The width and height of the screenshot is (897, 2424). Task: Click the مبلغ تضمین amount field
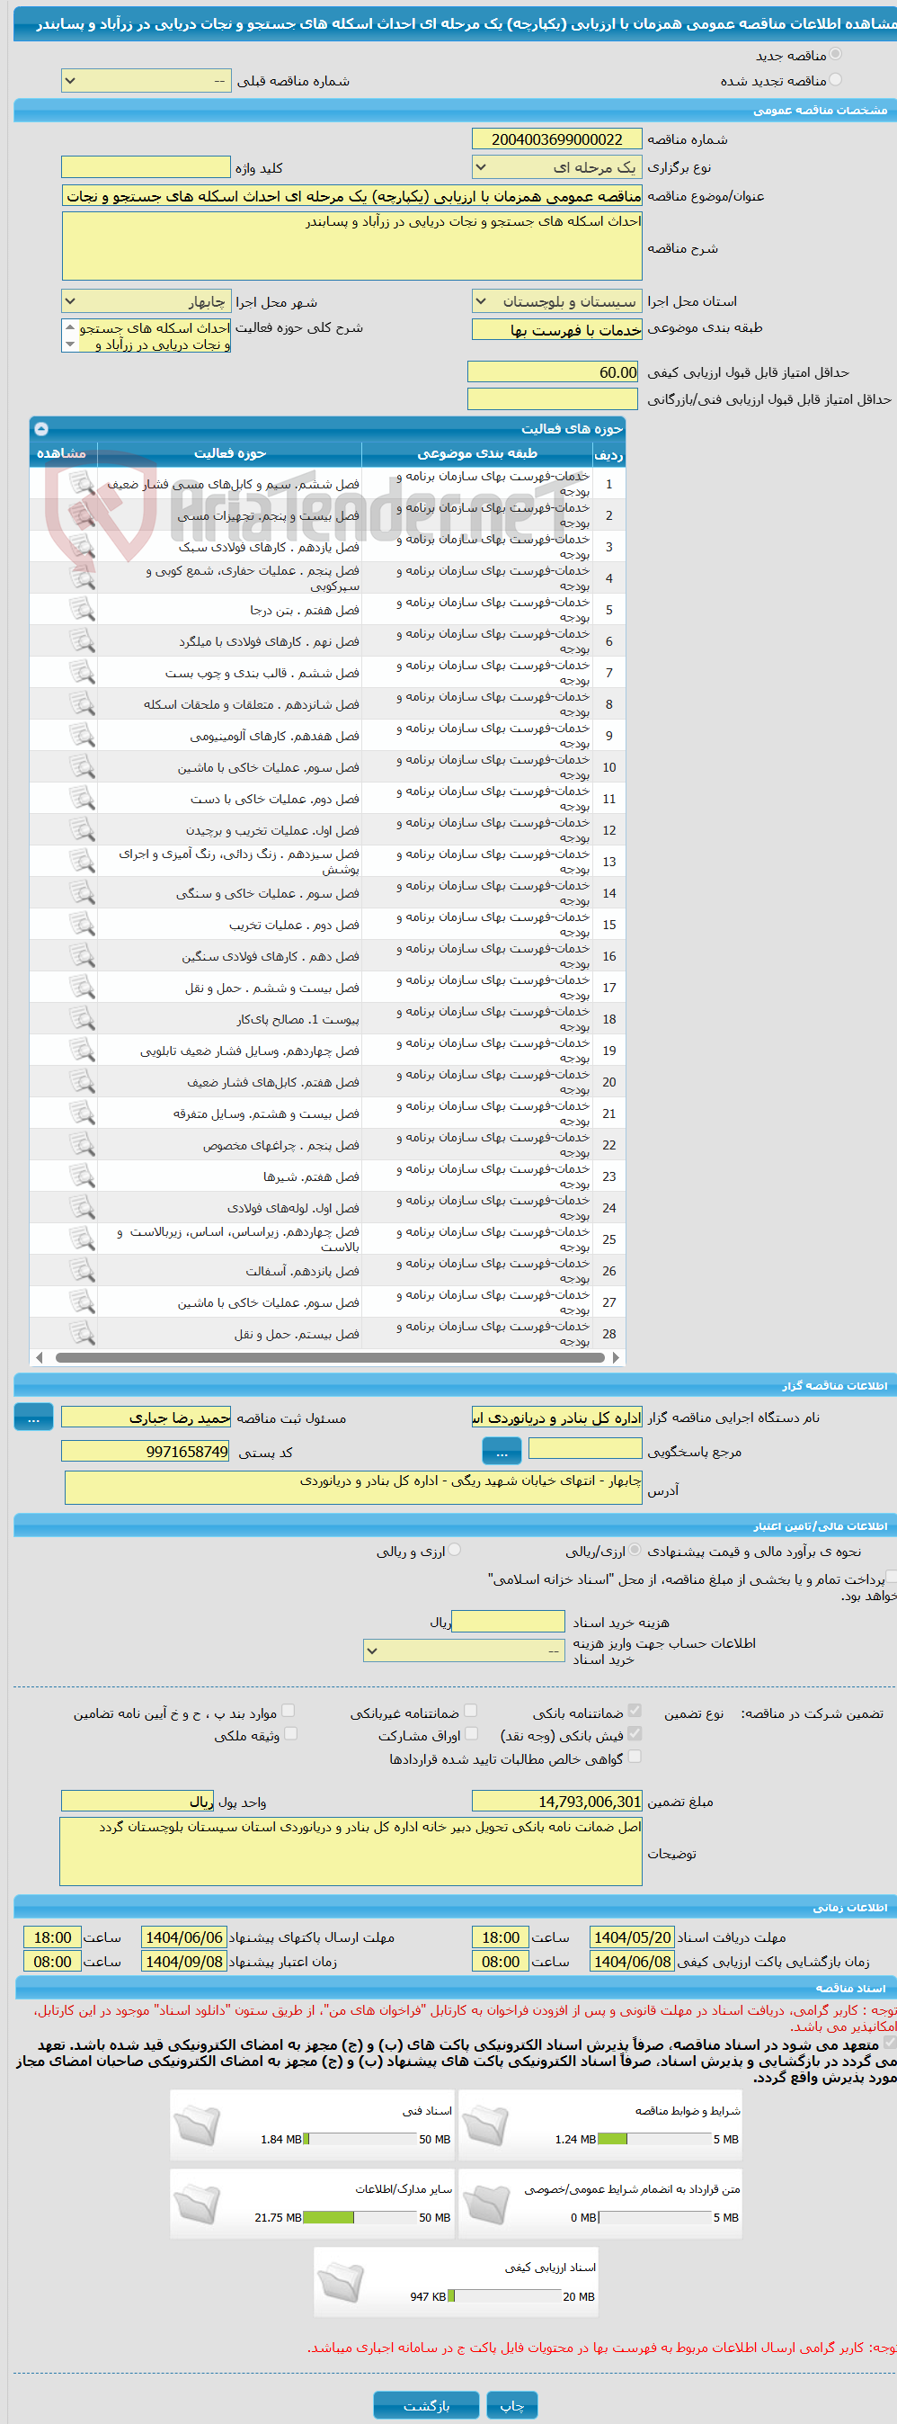[556, 1801]
